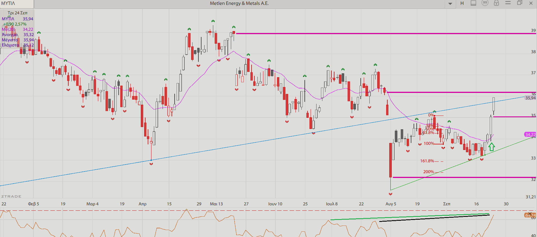This screenshot has width=537, height=237.
Task: Click the Με(20) 34,22 indicator label
Action: click(x=17, y=29)
